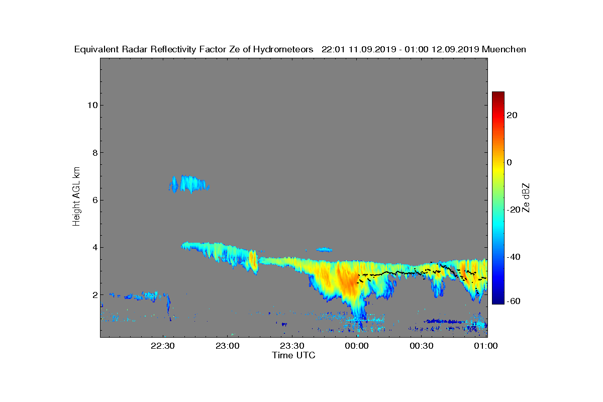Click the 22:30 time tick label

point(163,346)
